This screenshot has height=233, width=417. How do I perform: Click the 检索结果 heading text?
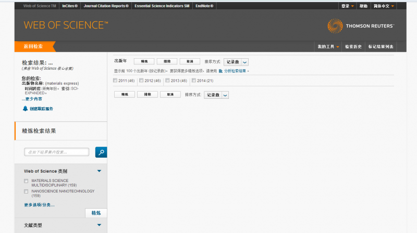37,63
